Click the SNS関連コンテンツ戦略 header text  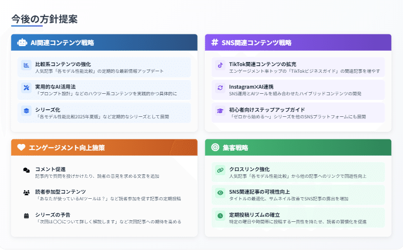[257, 43]
